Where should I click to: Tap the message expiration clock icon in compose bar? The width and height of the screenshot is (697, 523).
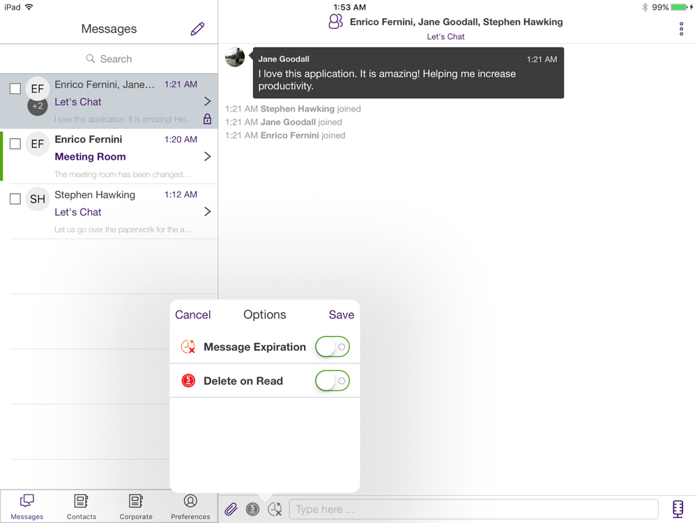pyautogui.click(x=275, y=509)
